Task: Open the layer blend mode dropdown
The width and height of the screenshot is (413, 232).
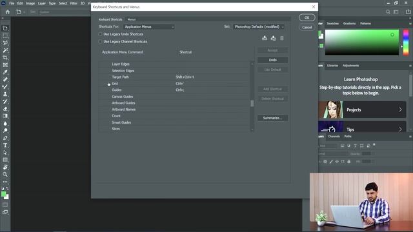Action: tap(333, 153)
